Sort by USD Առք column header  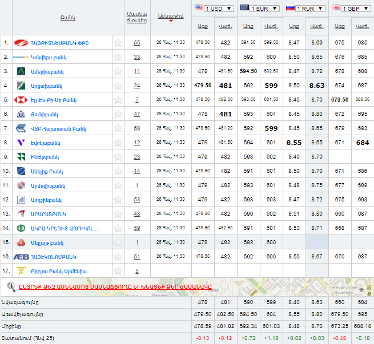point(203,26)
